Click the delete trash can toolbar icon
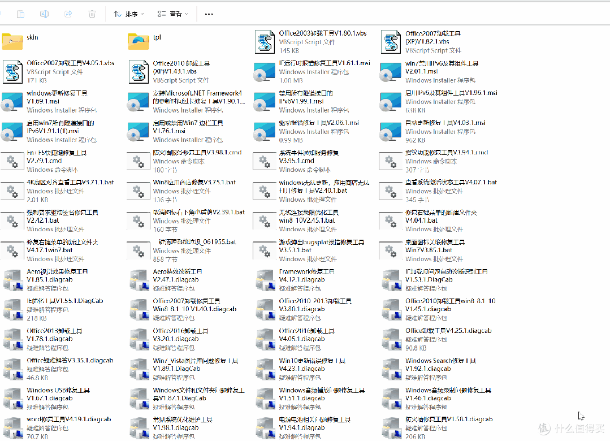610x441 pixels. 92,14
